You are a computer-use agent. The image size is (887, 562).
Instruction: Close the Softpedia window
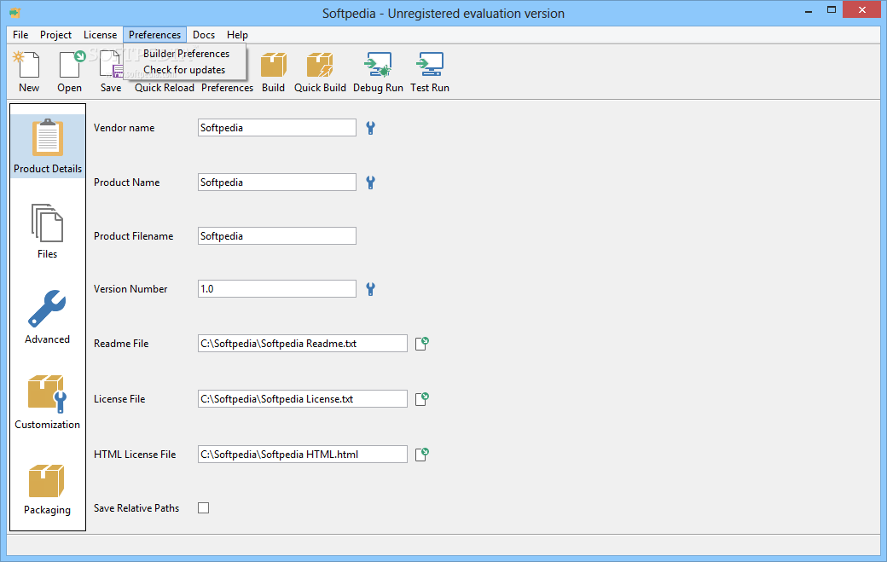click(x=862, y=9)
